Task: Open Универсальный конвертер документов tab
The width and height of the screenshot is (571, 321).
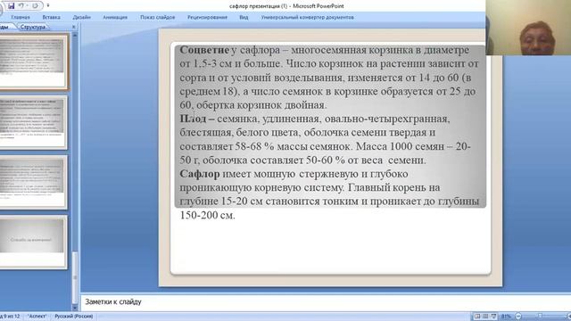Action: coord(307,17)
